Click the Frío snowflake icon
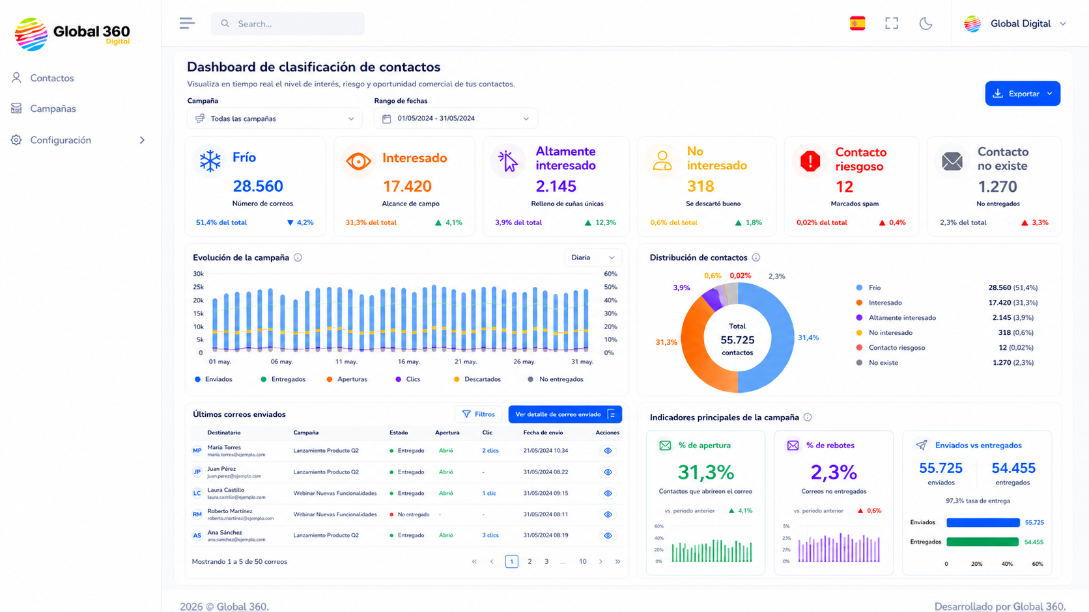The image size is (1089, 612). (210, 161)
